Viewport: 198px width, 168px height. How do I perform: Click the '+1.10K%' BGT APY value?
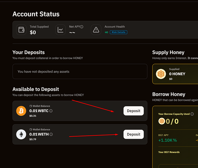[x=167, y=140]
